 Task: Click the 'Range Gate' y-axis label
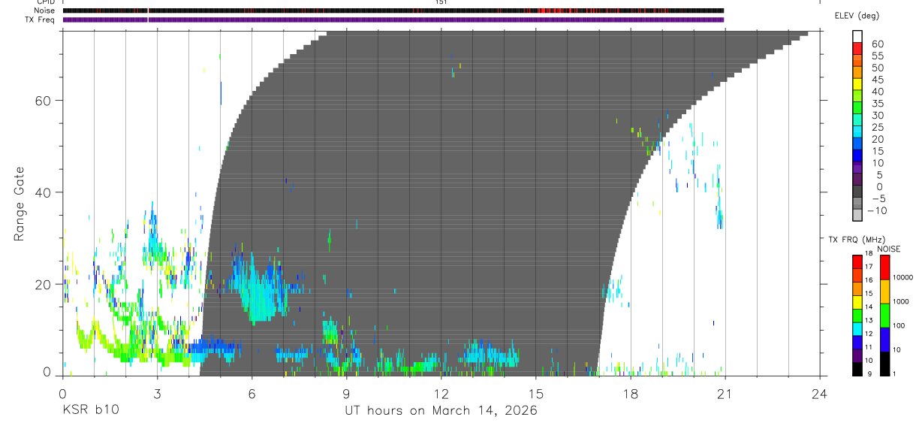[x=20, y=204]
